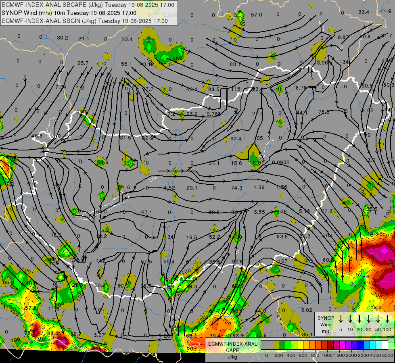Click the SBCAPE title line at top
Screen dimensions: 395x363
pos(88,5)
